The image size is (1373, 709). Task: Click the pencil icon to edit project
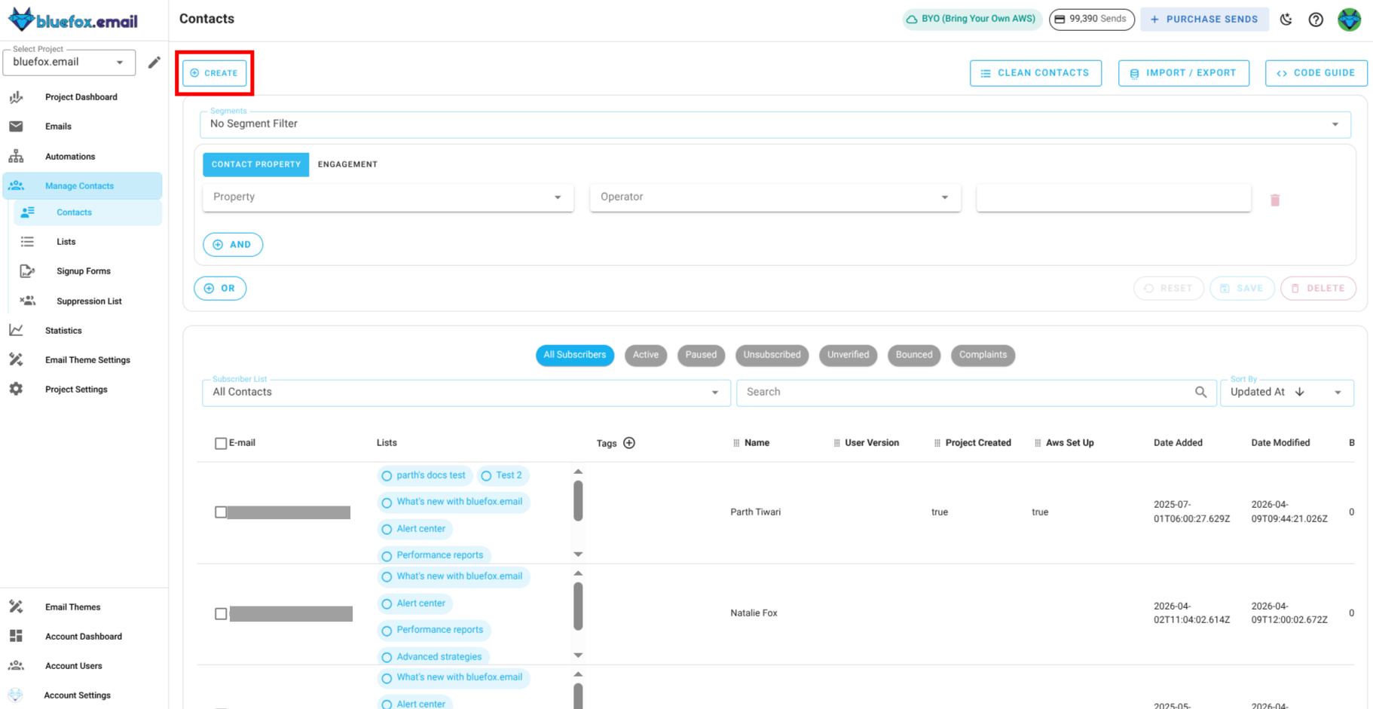tap(154, 62)
